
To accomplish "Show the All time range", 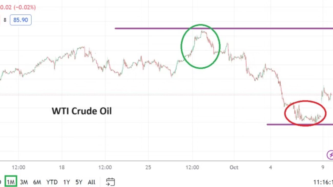I will click(91, 182).
